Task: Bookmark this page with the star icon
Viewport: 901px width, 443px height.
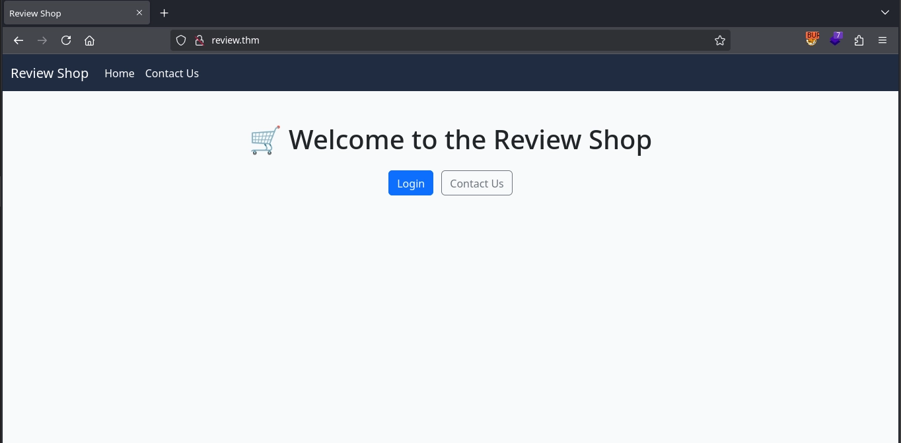Action: click(x=719, y=40)
